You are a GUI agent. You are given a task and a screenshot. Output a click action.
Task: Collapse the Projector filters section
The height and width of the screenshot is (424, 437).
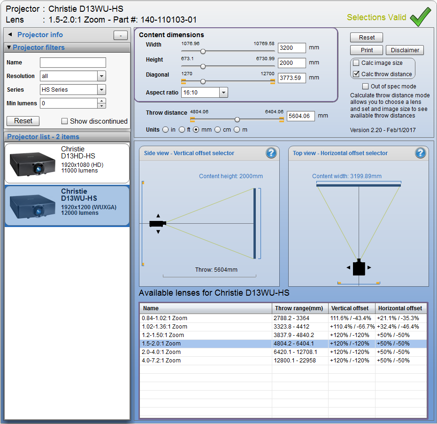tap(9, 47)
